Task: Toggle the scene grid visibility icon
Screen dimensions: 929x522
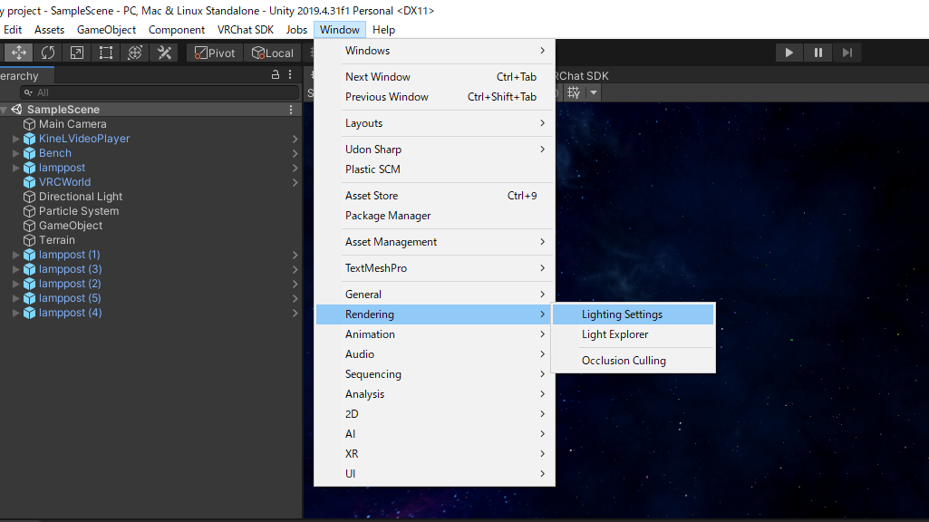Action: pos(574,92)
